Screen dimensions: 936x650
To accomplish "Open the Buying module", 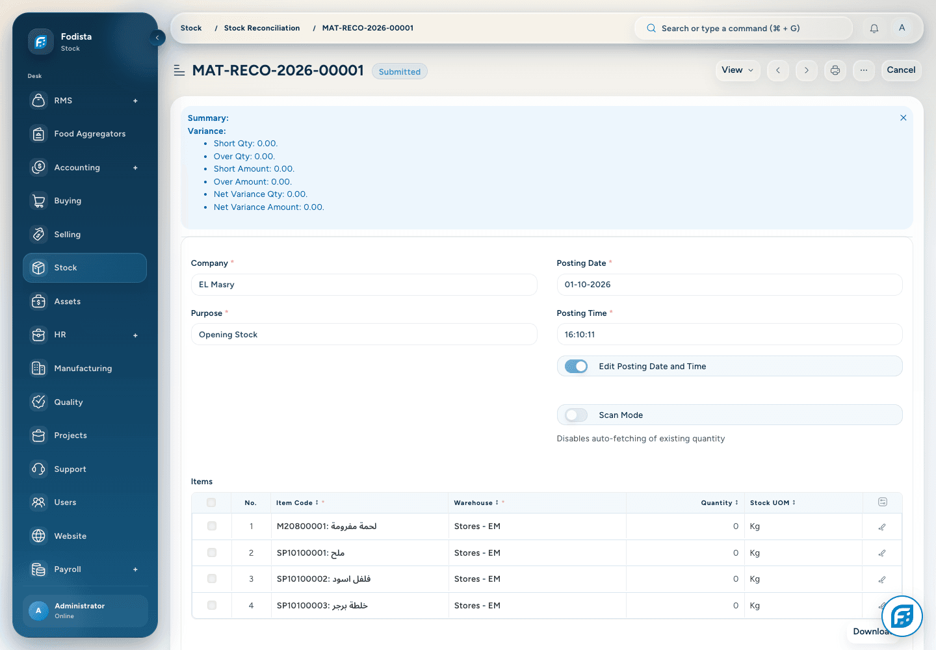I will pos(84,201).
